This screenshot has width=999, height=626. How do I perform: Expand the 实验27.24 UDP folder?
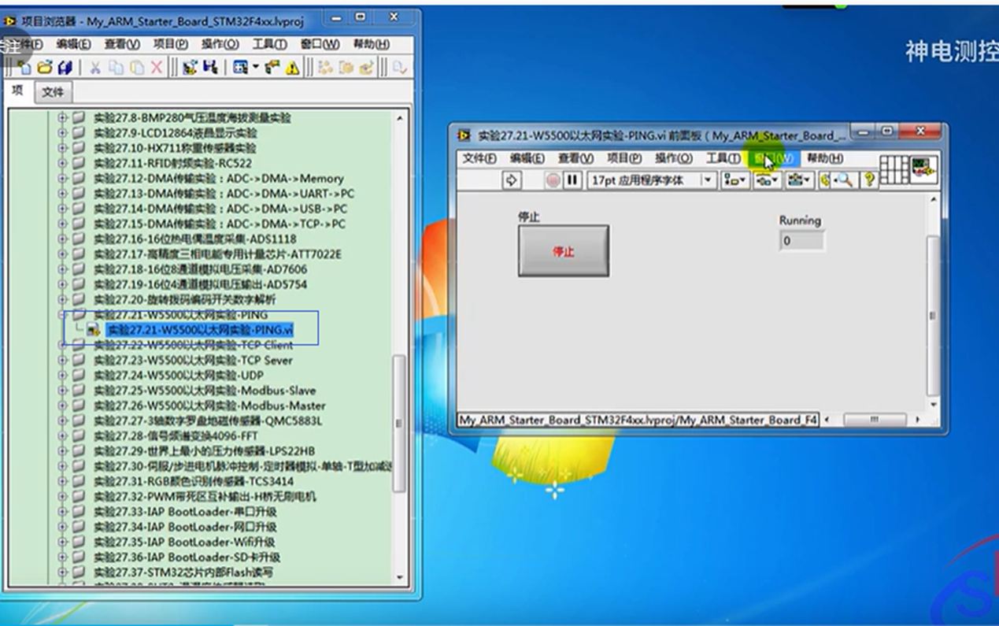coord(63,375)
